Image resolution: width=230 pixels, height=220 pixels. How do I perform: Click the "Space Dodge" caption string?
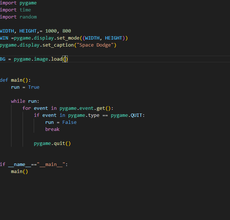point(96,45)
